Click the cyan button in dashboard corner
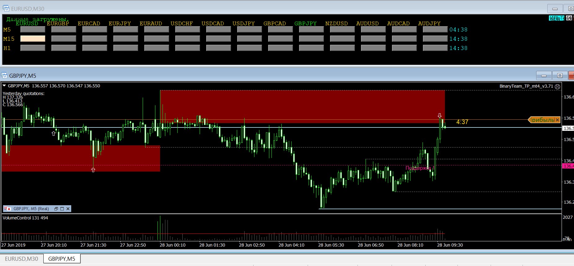This screenshot has width=574, height=266. point(557,18)
